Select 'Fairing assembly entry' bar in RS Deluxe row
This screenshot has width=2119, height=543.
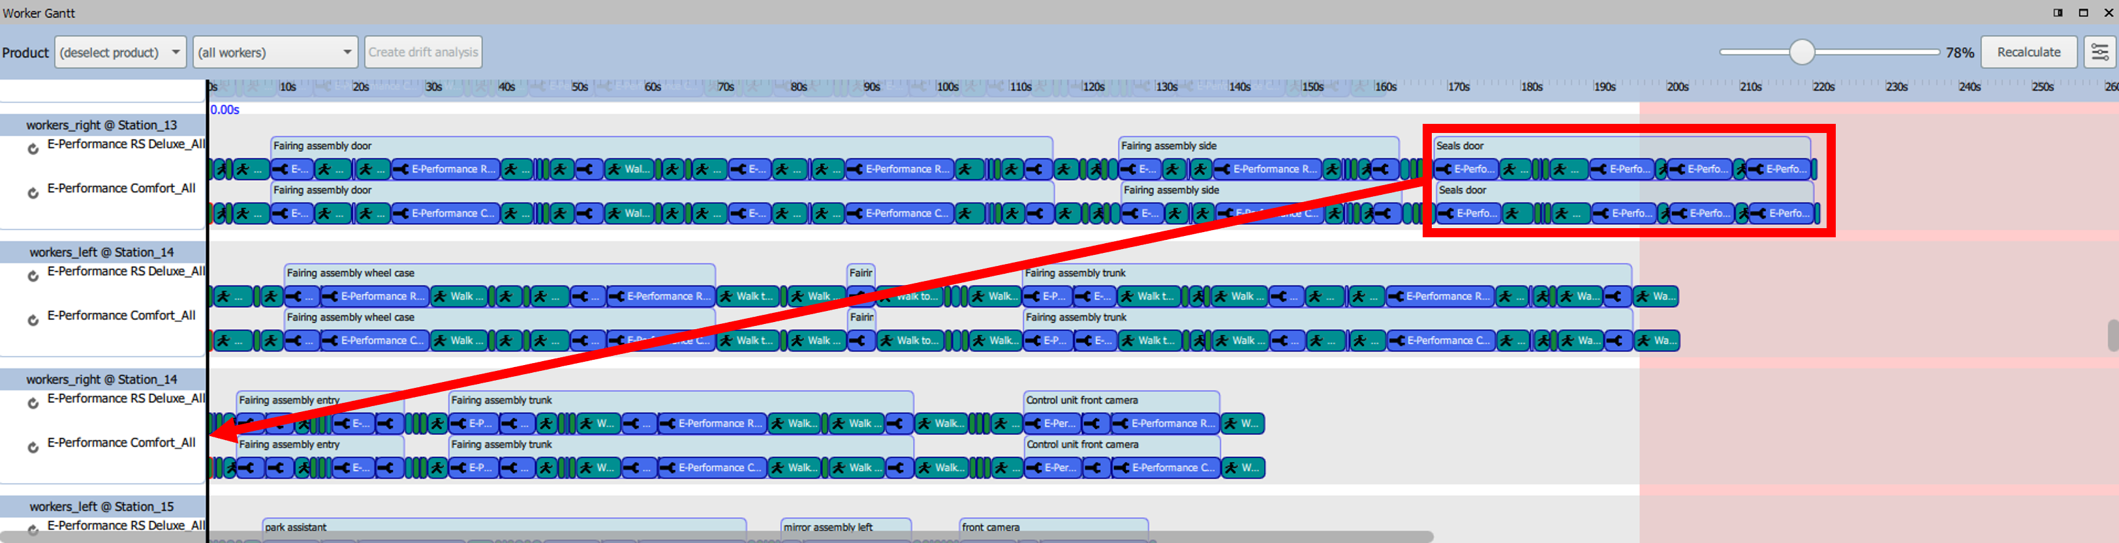pyautogui.click(x=320, y=401)
